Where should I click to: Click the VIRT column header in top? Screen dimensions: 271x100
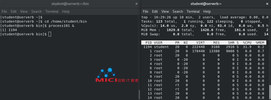point(201,43)
